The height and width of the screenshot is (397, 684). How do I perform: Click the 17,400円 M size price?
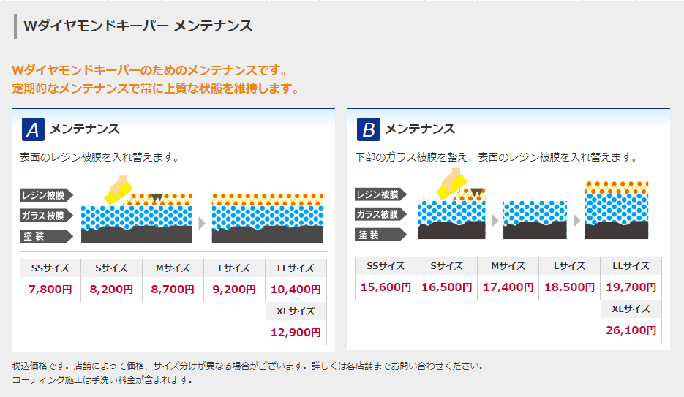[508, 287]
